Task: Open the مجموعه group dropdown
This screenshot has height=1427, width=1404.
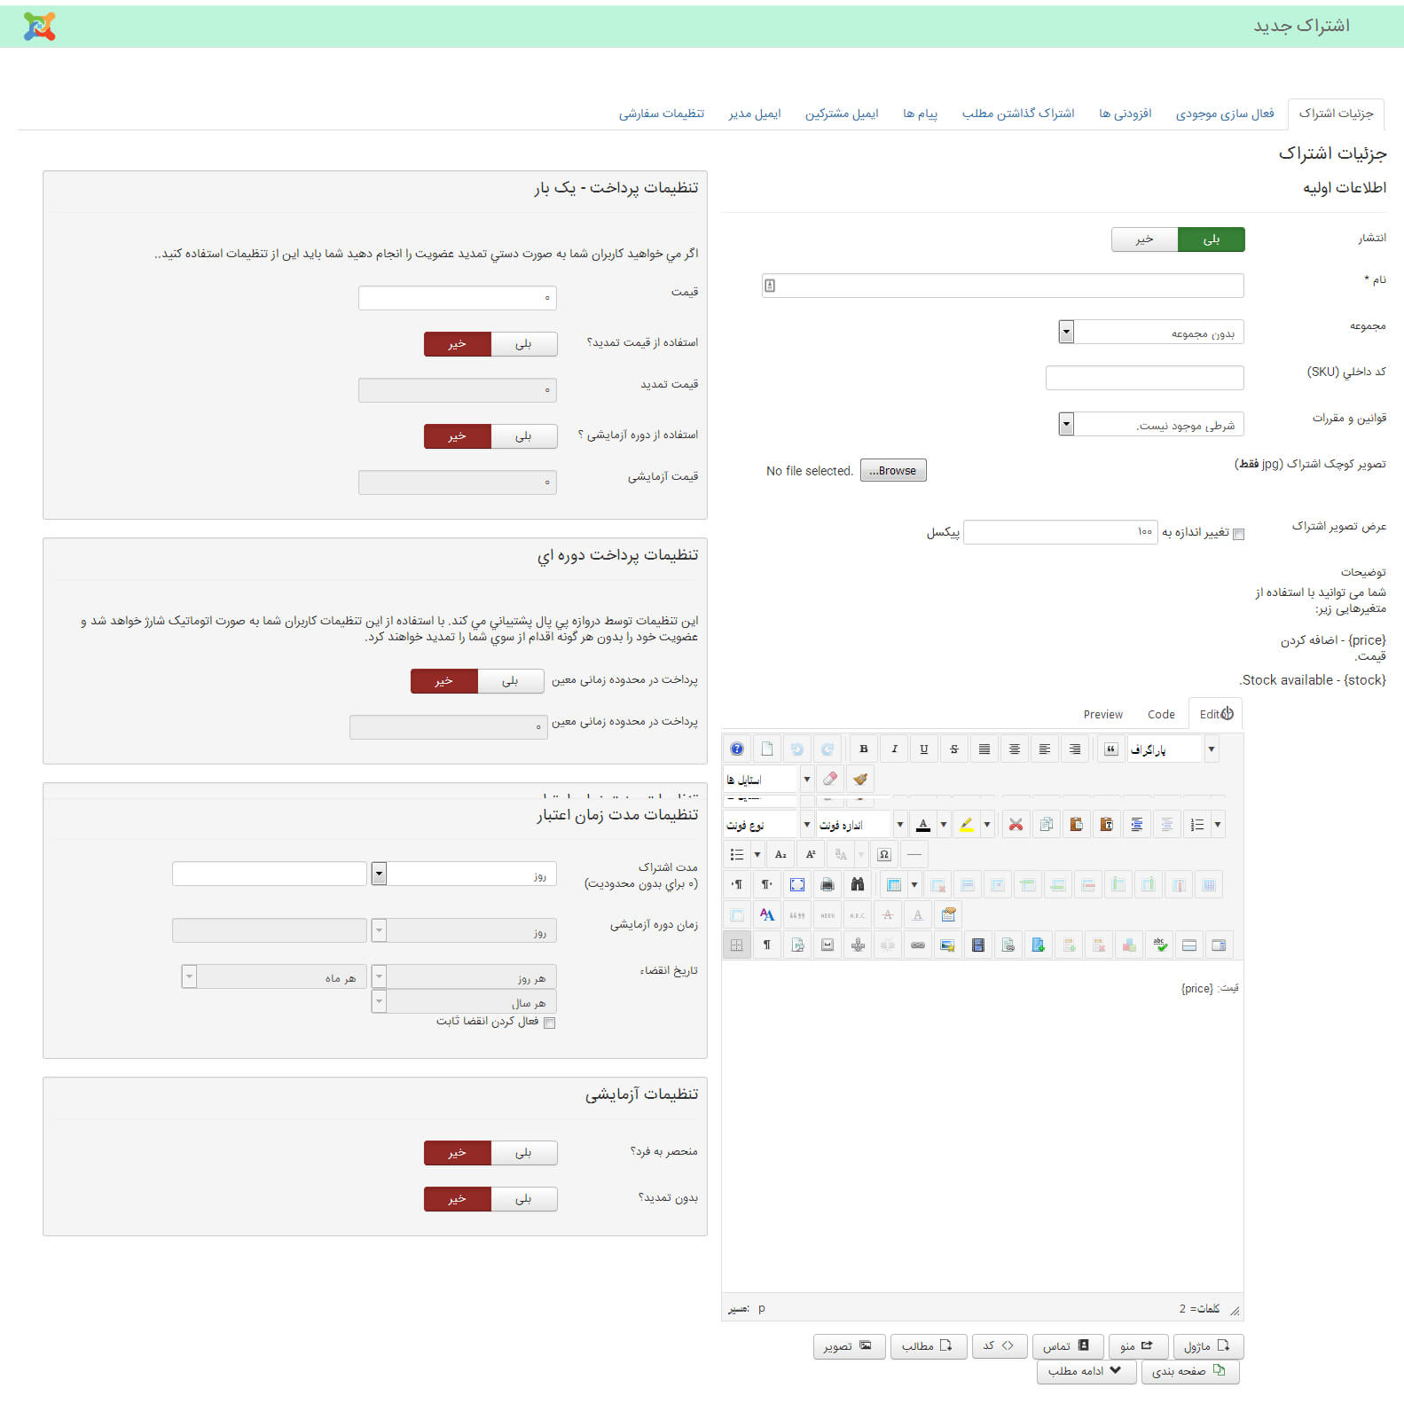Action: [x=1066, y=333]
